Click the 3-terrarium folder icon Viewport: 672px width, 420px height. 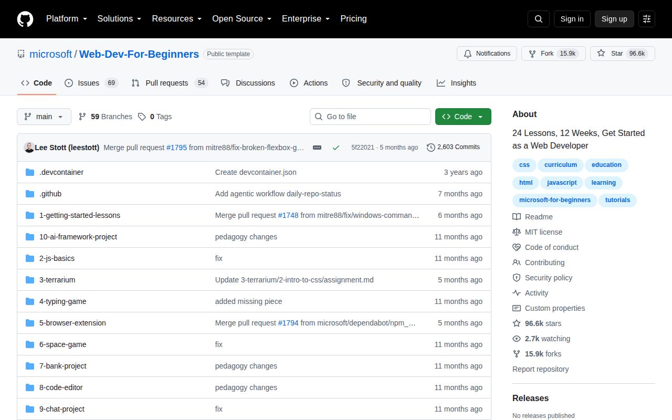pyautogui.click(x=30, y=280)
